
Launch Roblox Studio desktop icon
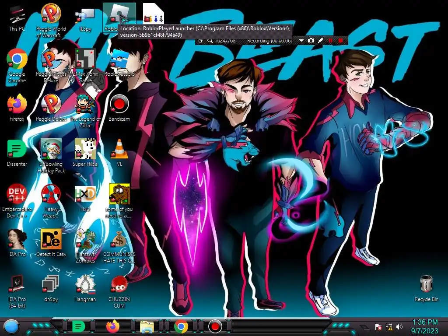coord(119,63)
